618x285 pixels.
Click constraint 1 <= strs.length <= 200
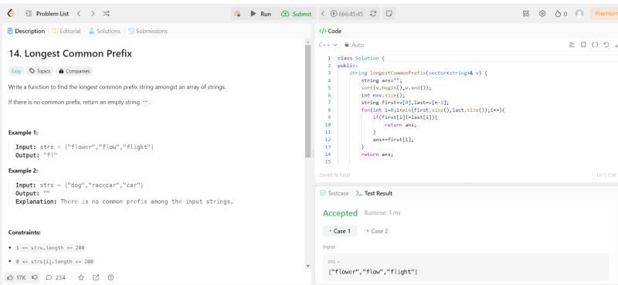click(x=50, y=248)
